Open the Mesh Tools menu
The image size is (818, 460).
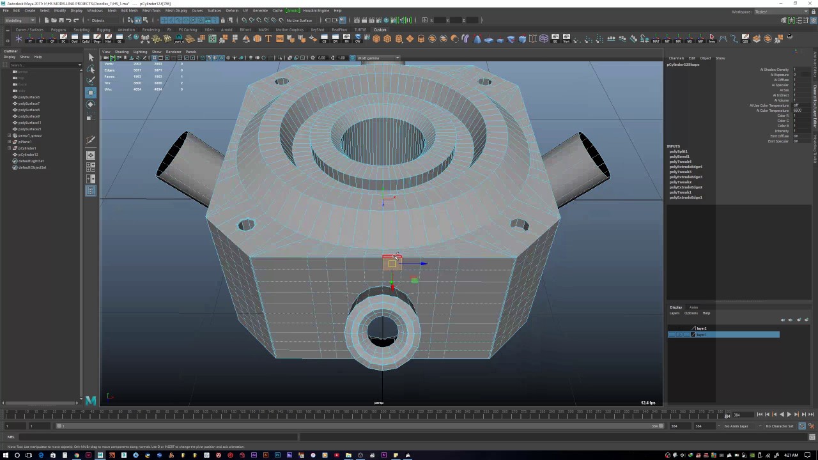[151, 11]
